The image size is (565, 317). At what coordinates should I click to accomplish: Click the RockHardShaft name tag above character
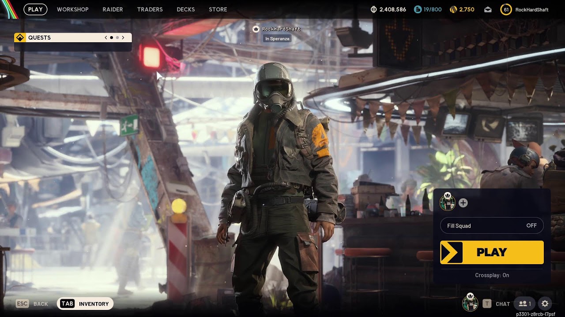pos(281,29)
